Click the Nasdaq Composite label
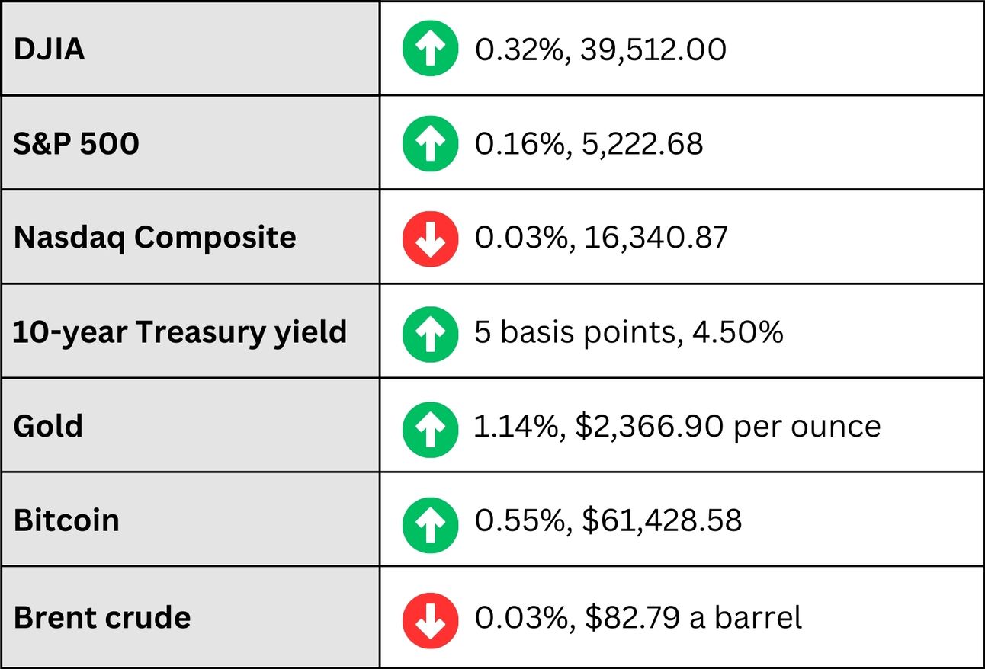Image resolution: width=985 pixels, height=669 pixels. pyautogui.click(x=155, y=238)
